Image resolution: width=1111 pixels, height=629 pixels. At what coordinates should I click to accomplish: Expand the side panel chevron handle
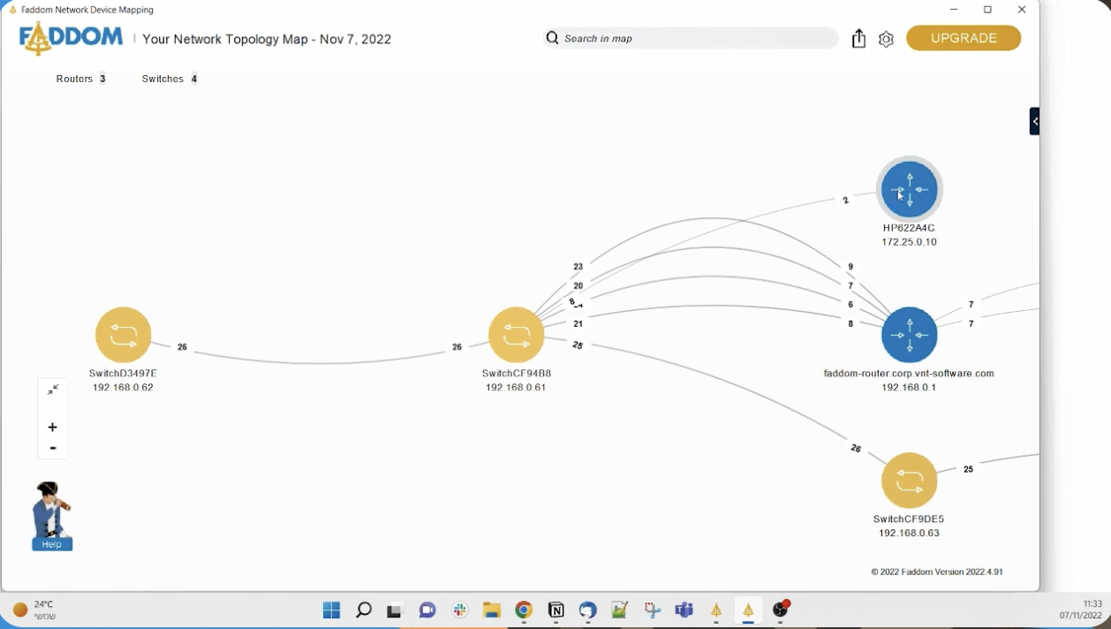[1034, 121]
